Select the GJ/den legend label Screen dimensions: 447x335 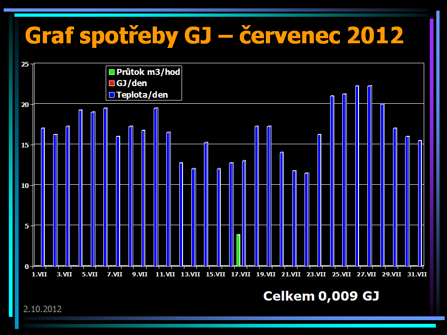(x=132, y=84)
